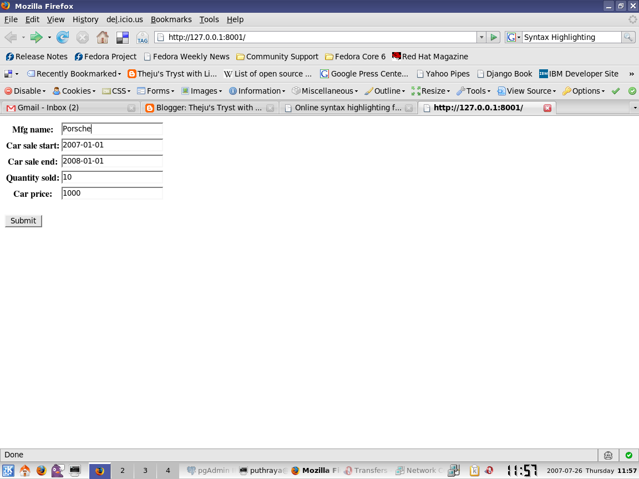Viewport: 639px width, 479px height.
Task: Click the face icon in the status bar
Action: pos(608,455)
